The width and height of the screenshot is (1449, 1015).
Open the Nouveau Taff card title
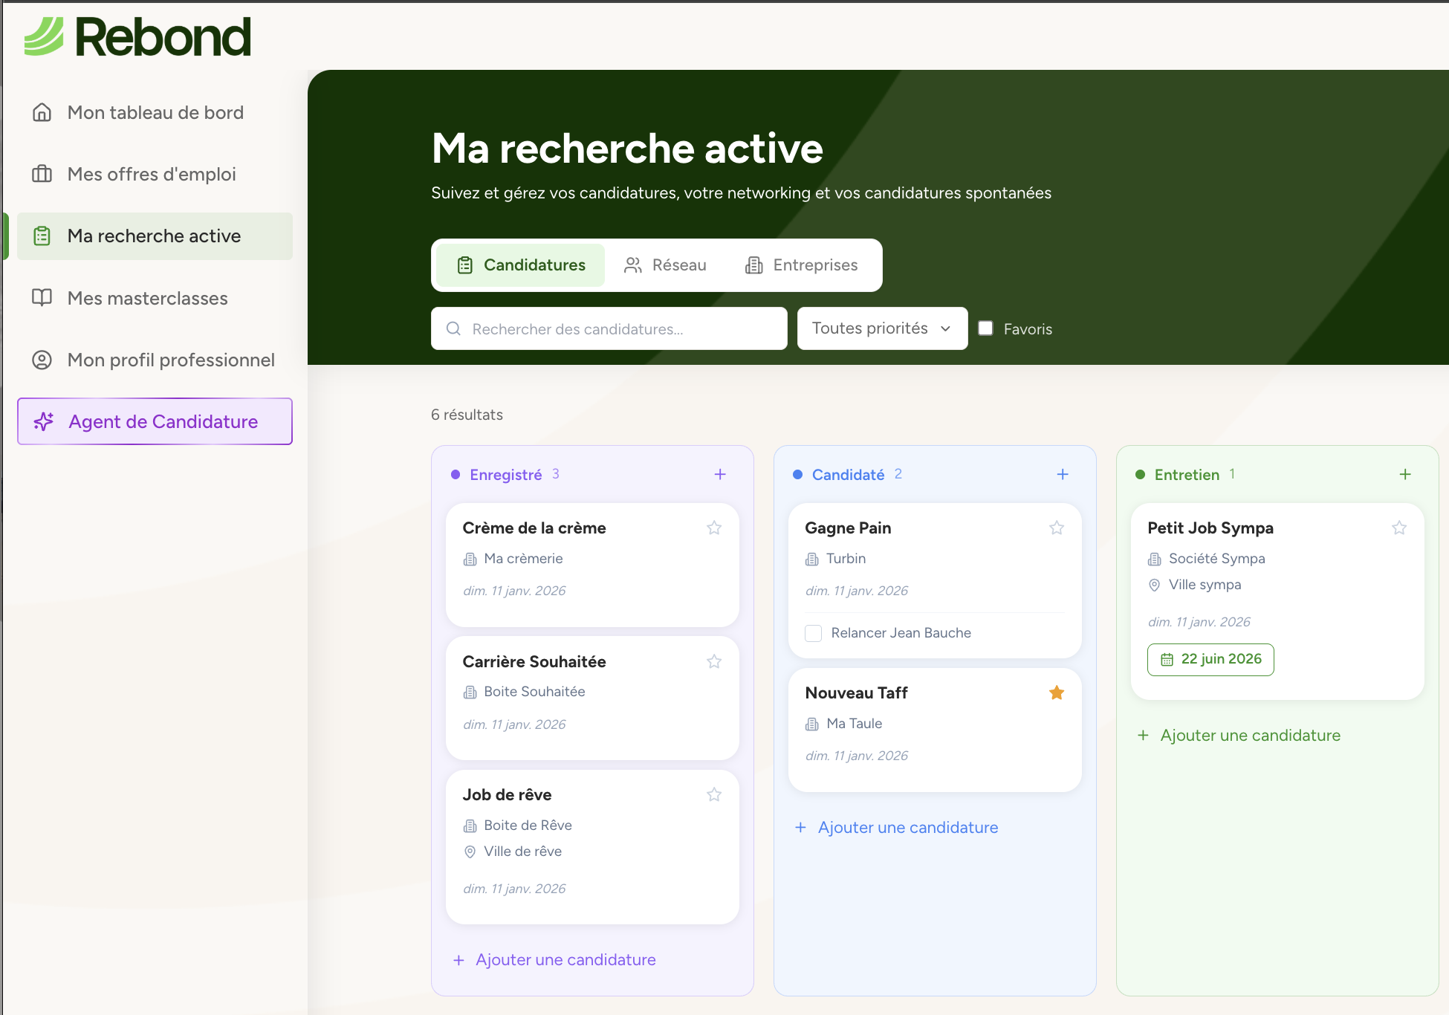[x=856, y=693]
